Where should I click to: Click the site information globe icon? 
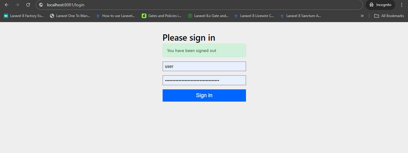point(41,5)
